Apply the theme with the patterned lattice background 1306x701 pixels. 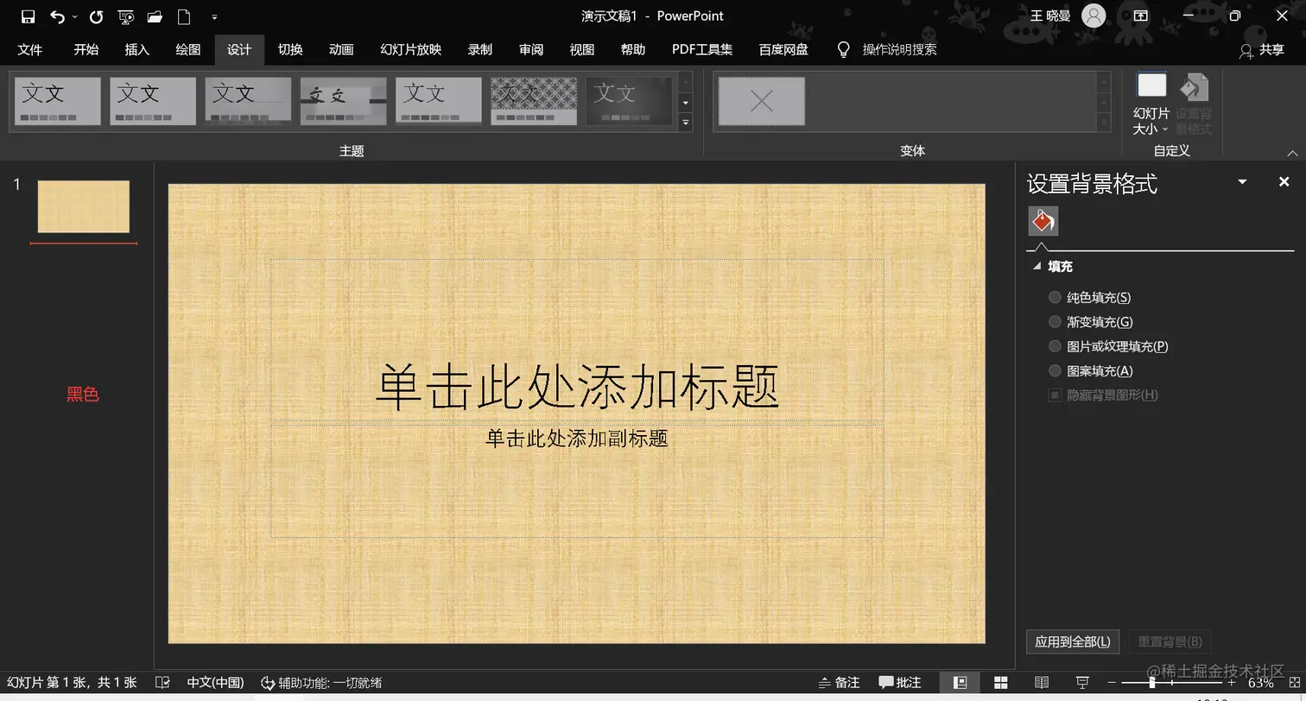[534, 101]
